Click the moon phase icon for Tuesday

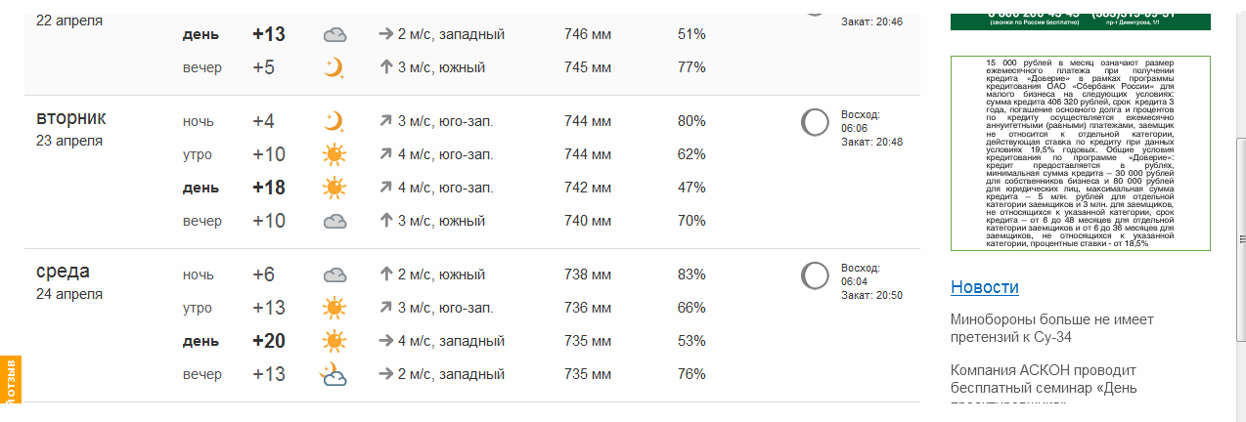click(x=815, y=122)
